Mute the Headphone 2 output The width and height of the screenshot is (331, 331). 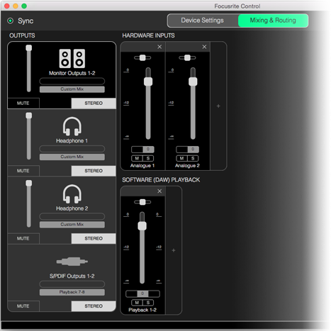coord(23,239)
